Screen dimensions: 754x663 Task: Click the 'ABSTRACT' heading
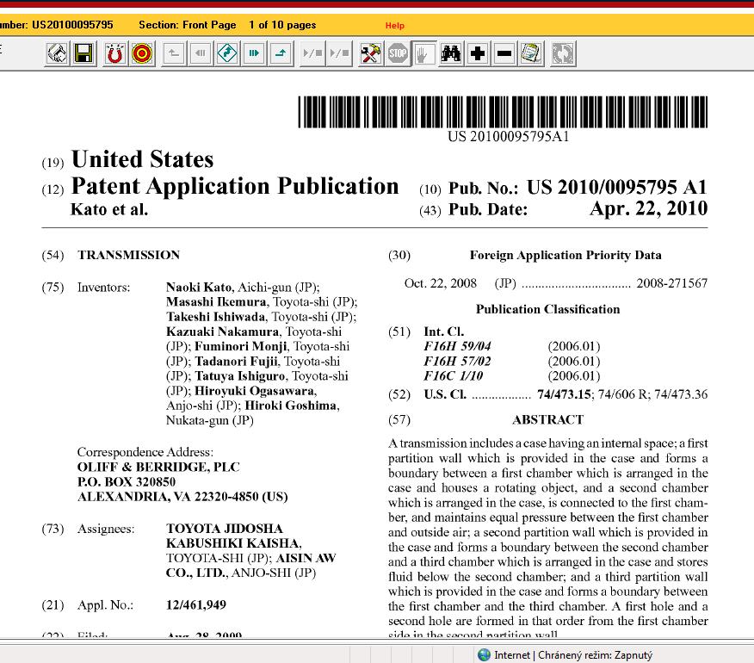[547, 420]
